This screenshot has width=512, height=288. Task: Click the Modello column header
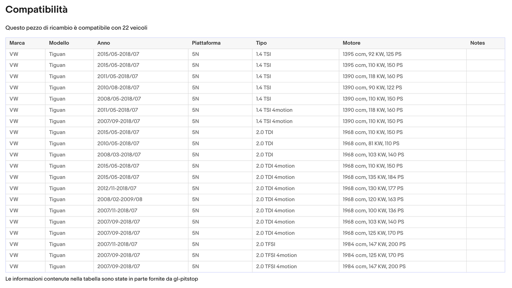pyautogui.click(x=59, y=43)
